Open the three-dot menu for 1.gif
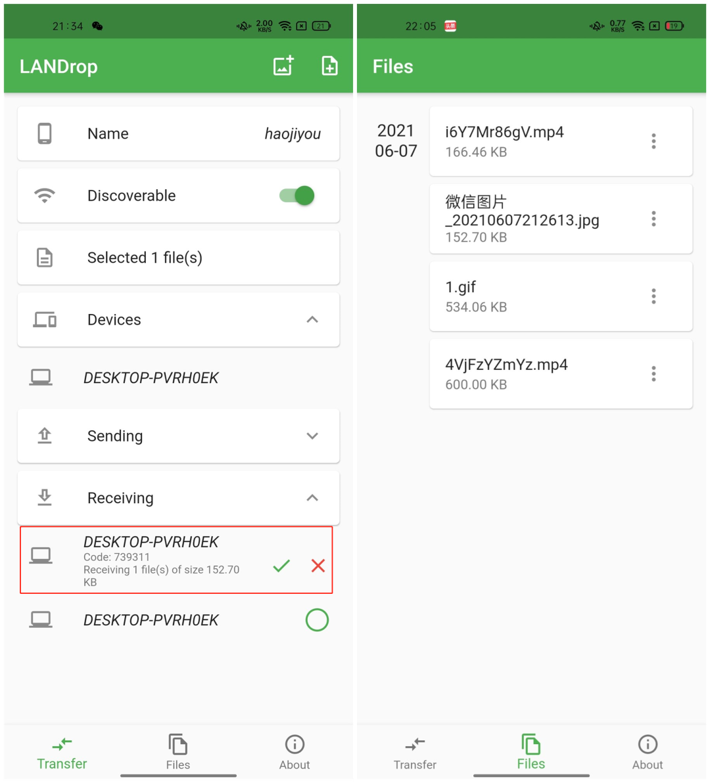The height and width of the screenshot is (783, 710). tap(653, 297)
